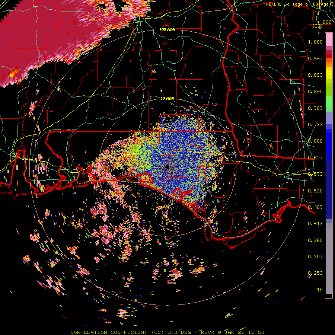Click the [CC] label above the legend
This screenshot has height=335, width=335.
point(318,26)
